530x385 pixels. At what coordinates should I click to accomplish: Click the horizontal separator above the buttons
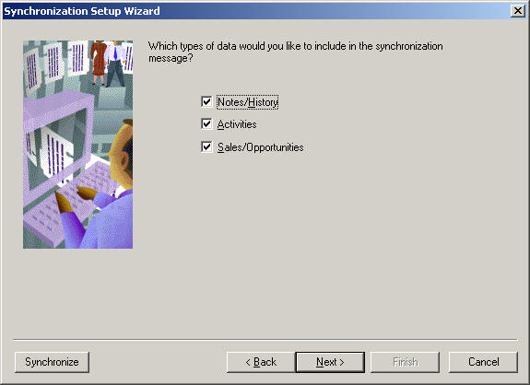click(x=265, y=339)
